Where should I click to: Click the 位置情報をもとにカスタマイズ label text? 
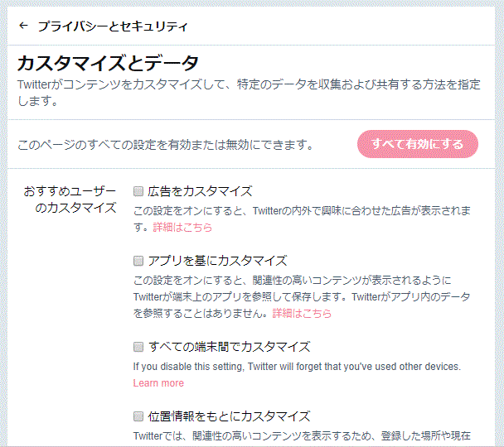coord(229,416)
